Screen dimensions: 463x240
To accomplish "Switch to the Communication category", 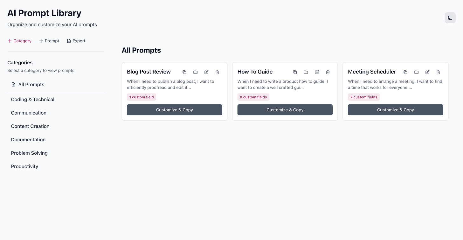I will click(29, 113).
